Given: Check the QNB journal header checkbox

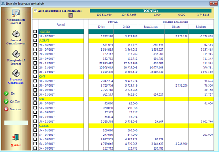Looking at the screenshot, I should point(35,77).
